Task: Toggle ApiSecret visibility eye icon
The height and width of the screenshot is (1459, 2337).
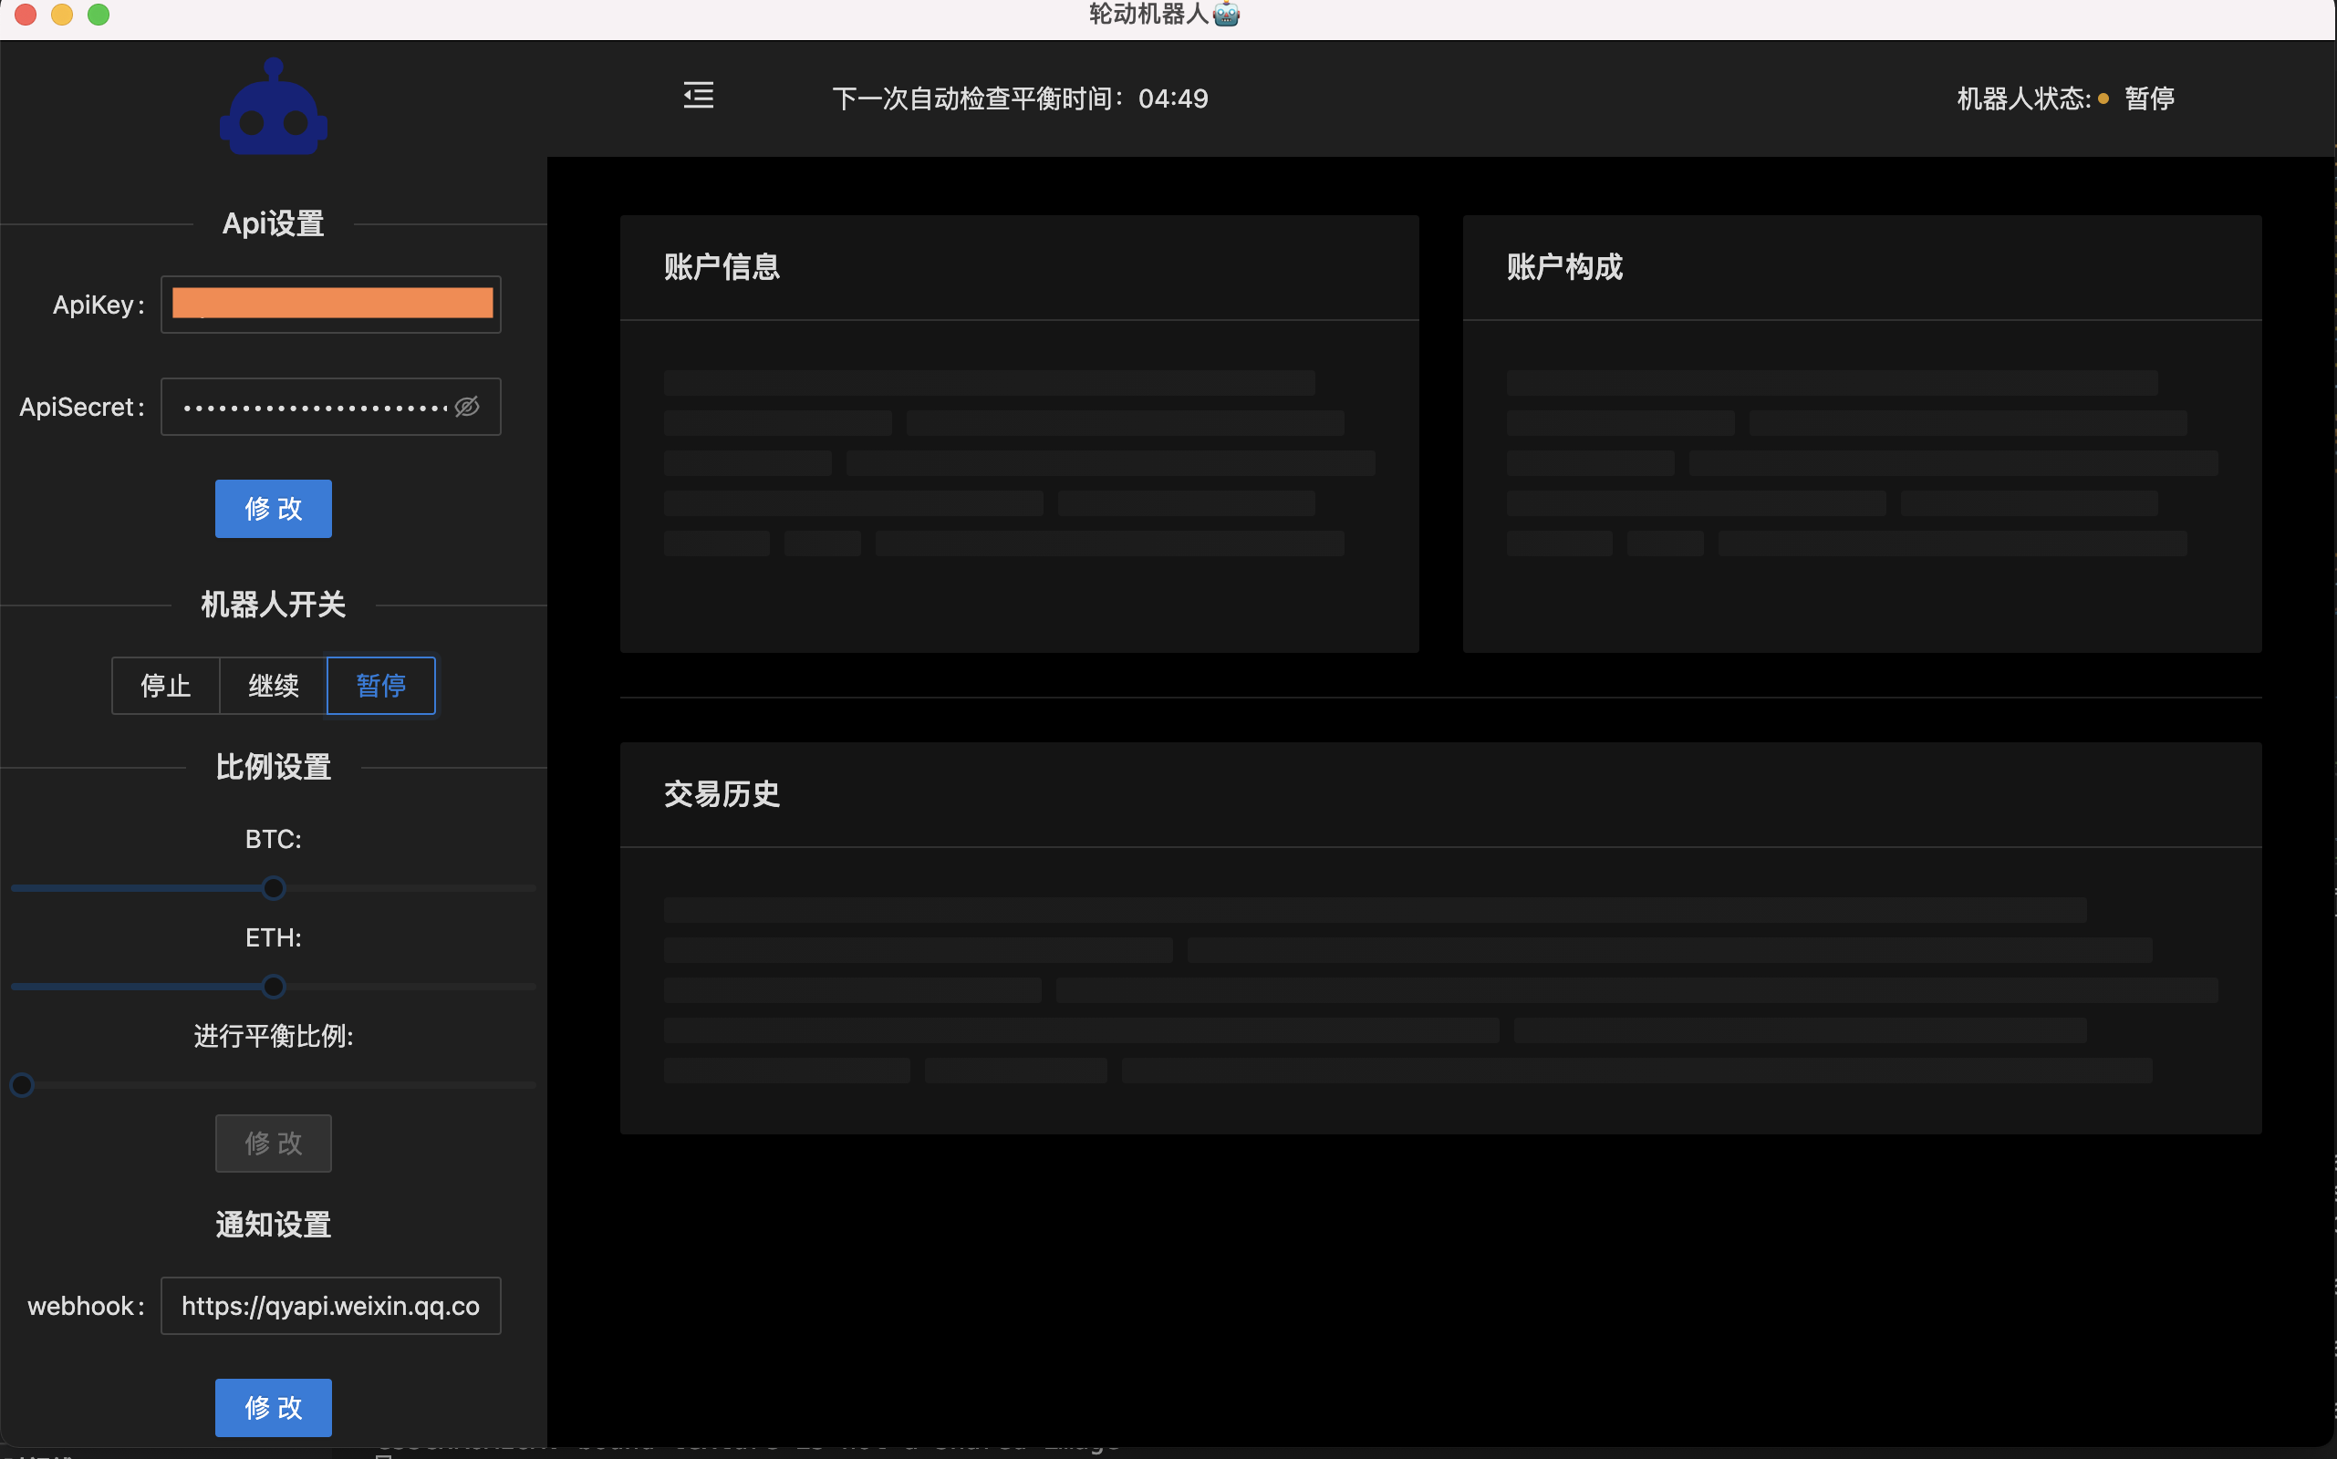Action: (x=467, y=408)
